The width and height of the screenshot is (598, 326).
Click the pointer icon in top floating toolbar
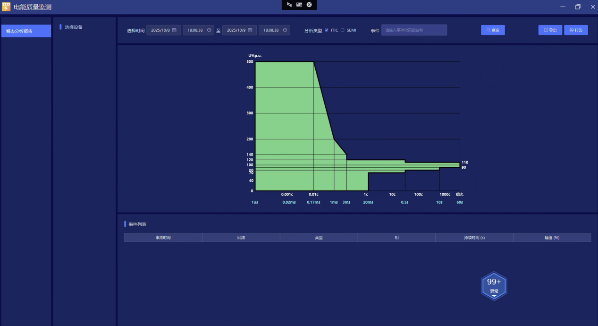(289, 5)
